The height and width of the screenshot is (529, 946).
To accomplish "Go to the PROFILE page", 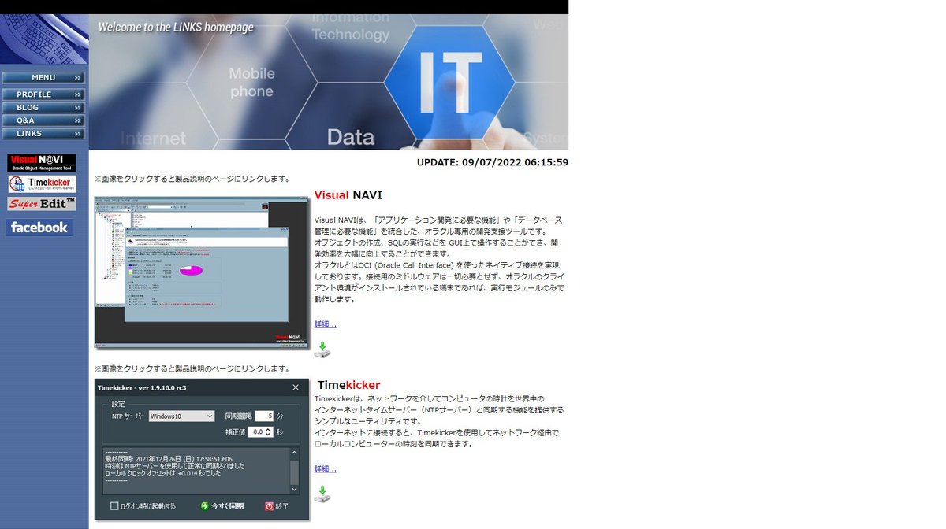I will [x=43, y=94].
